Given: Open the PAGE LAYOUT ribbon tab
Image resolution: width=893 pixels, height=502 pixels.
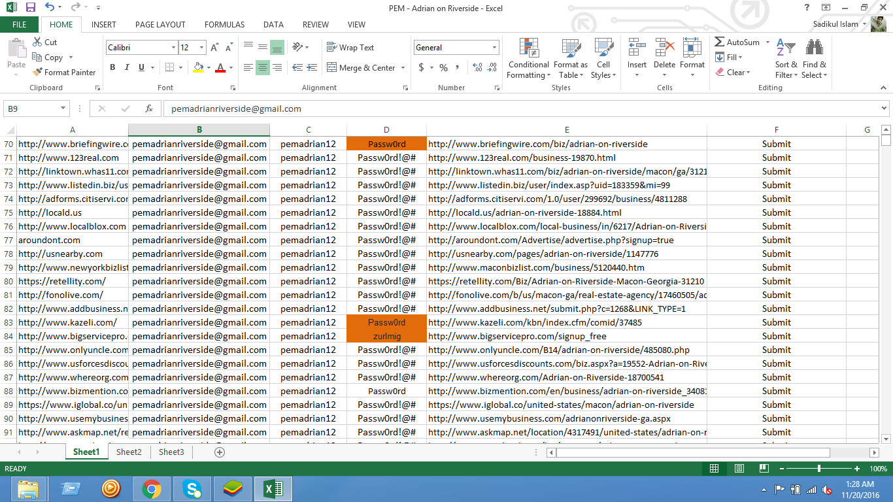Looking at the screenshot, I should pos(160,25).
